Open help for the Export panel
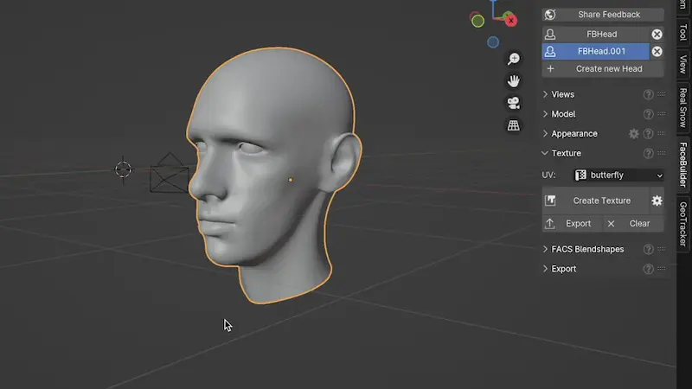 click(x=648, y=269)
